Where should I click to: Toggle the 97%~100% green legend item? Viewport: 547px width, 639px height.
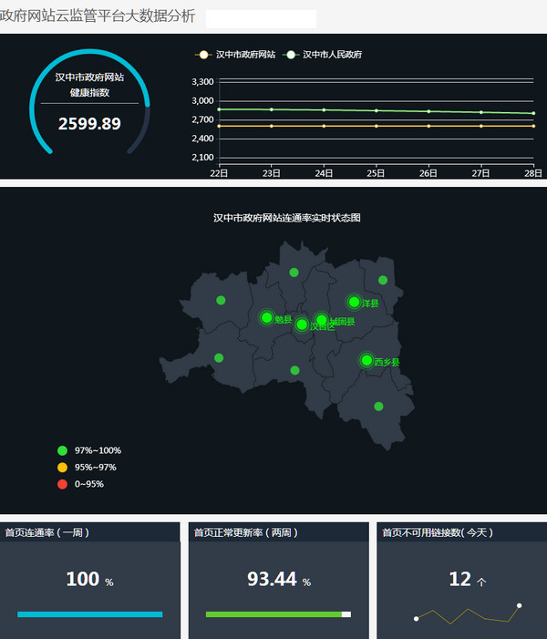tap(89, 450)
